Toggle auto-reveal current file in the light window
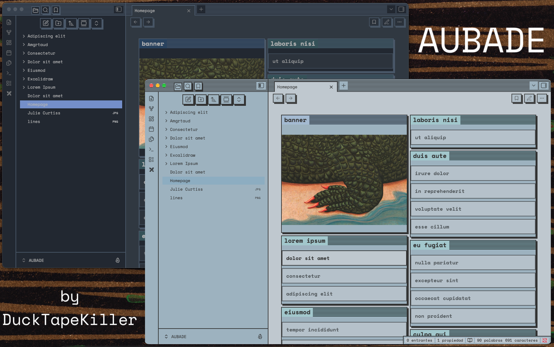The image size is (554, 347). [x=226, y=99]
